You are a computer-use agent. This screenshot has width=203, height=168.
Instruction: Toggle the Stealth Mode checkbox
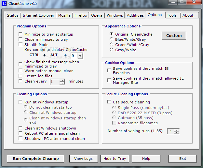pyautogui.click(x=20, y=45)
